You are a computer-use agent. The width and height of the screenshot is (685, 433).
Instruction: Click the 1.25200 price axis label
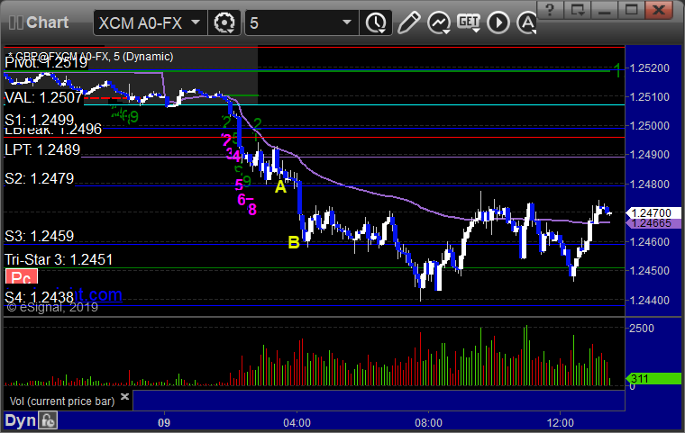pyautogui.click(x=649, y=68)
